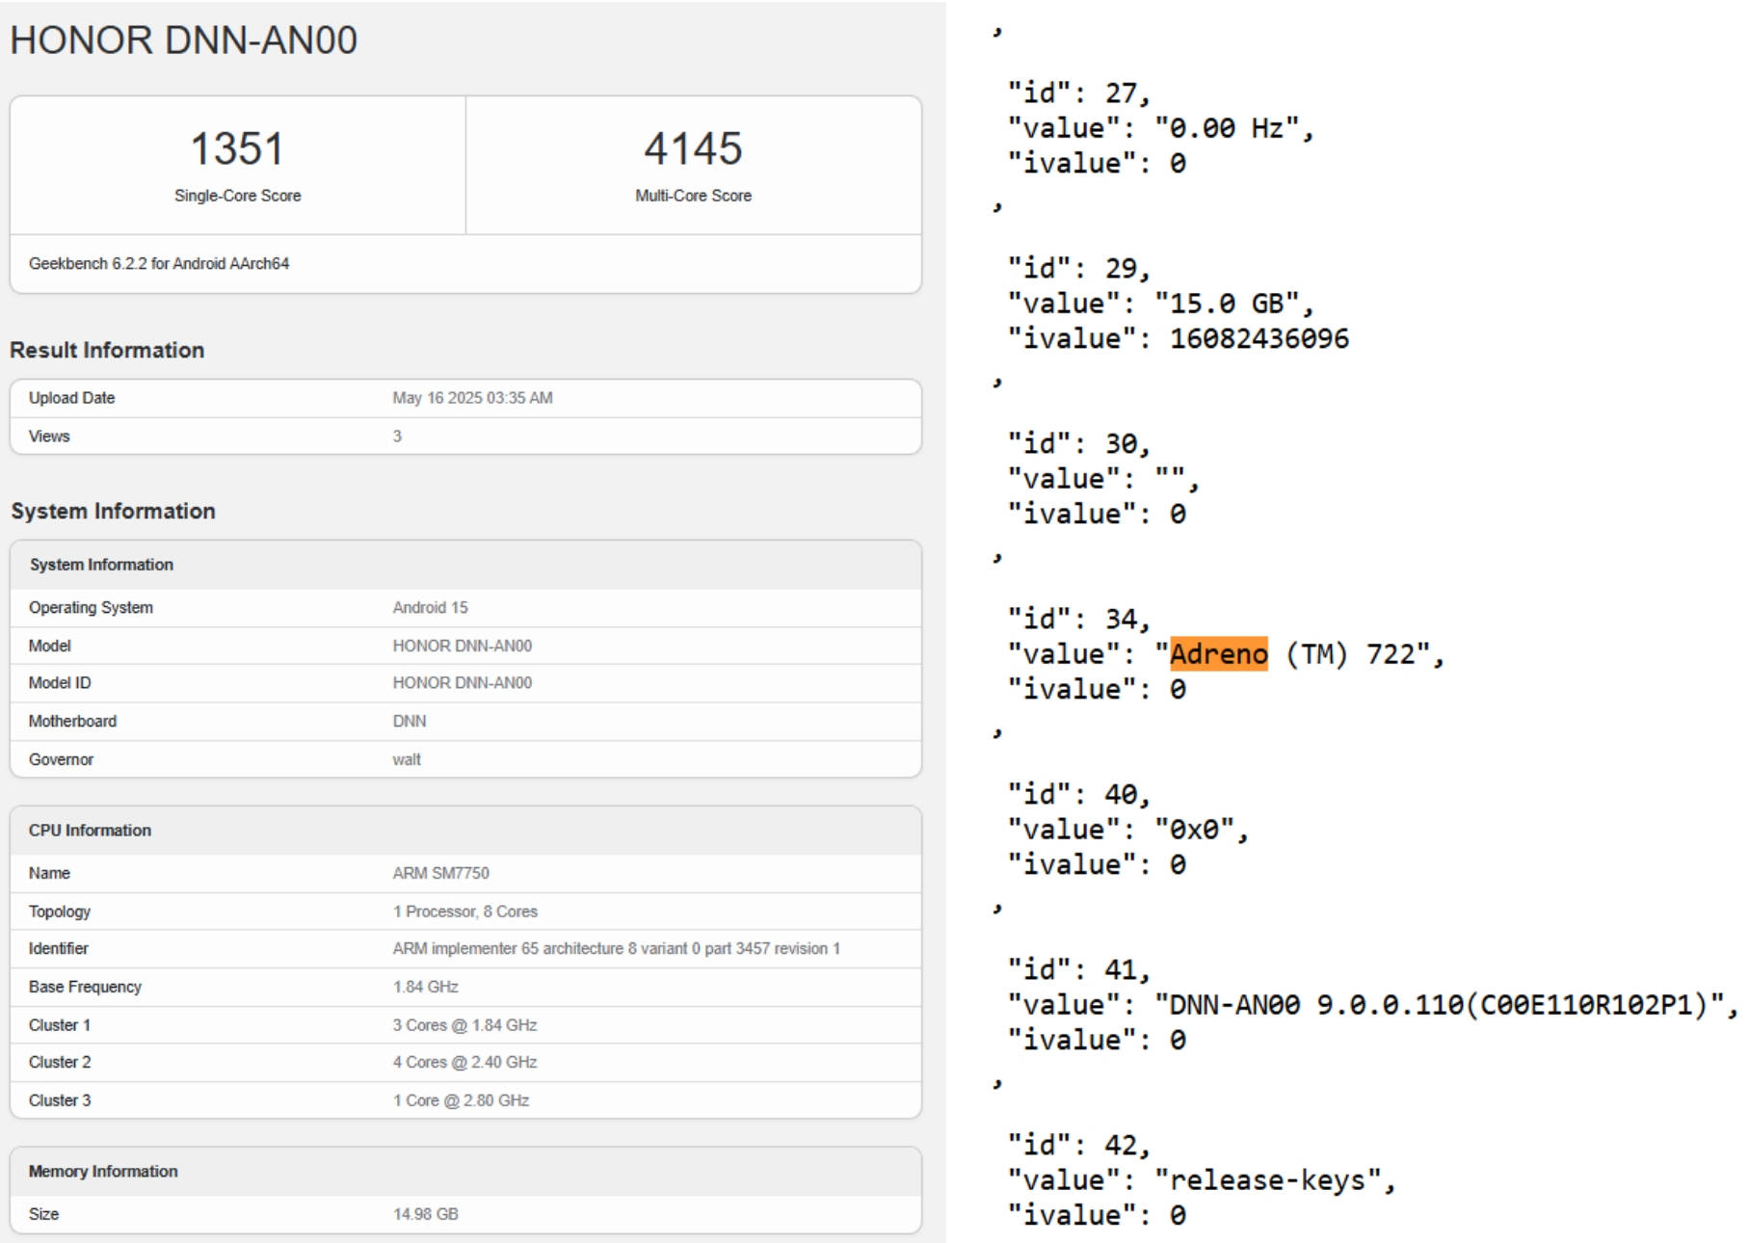
Task: Select the ivalue 16082436096
Action: [x=1259, y=339]
